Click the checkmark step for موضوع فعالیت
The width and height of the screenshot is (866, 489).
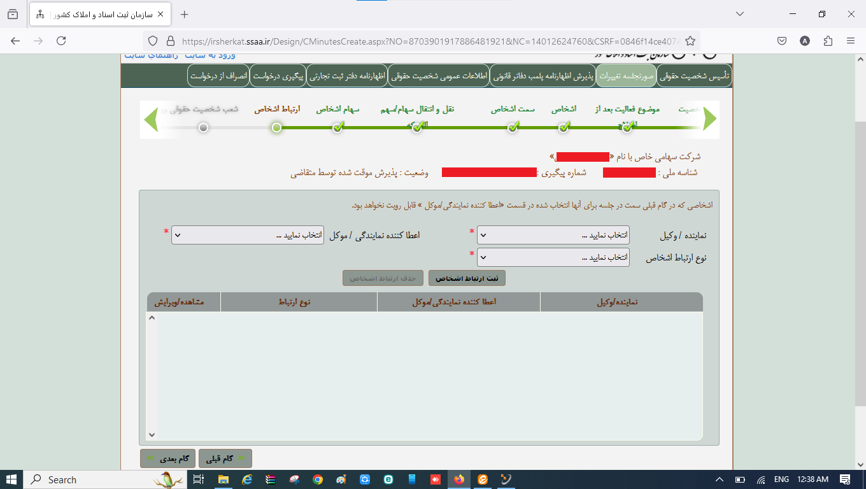click(x=627, y=127)
